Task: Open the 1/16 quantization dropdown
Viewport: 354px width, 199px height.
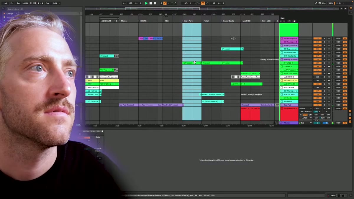Action: click(56, 3)
